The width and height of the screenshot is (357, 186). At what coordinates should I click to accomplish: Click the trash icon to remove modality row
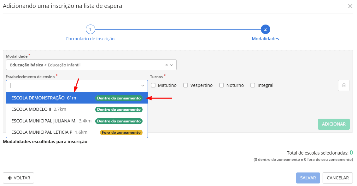344,85
